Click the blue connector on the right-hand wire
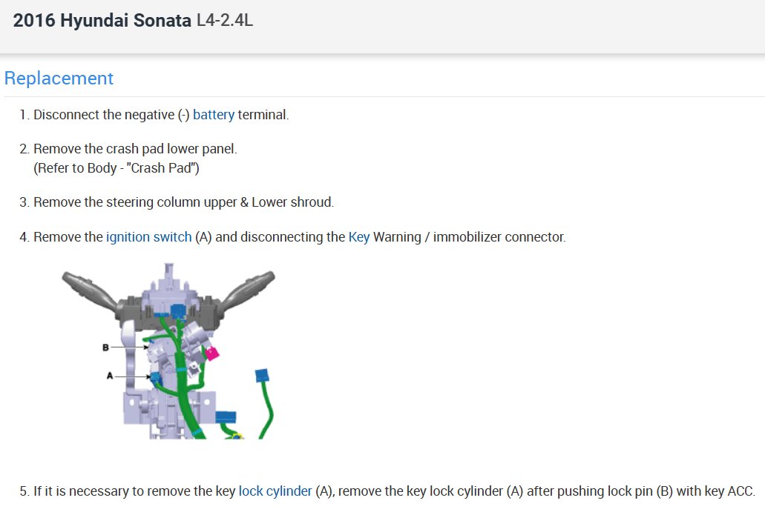The width and height of the screenshot is (765, 512). coord(261,376)
